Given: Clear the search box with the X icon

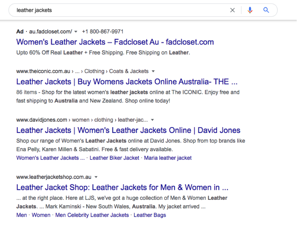Looking at the screenshot, I should click(x=232, y=10).
